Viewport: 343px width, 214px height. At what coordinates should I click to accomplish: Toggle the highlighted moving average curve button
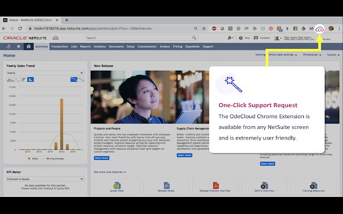coord(74,80)
